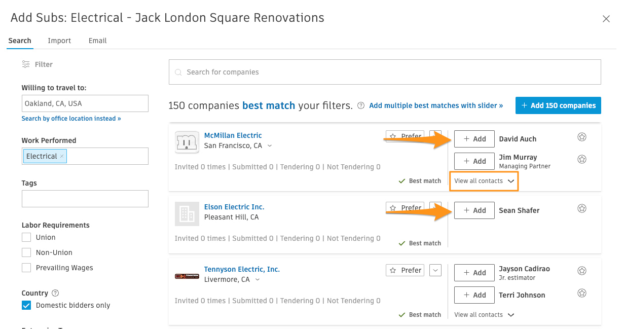
Task: Open the Filter settings icon
Action: 26,64
